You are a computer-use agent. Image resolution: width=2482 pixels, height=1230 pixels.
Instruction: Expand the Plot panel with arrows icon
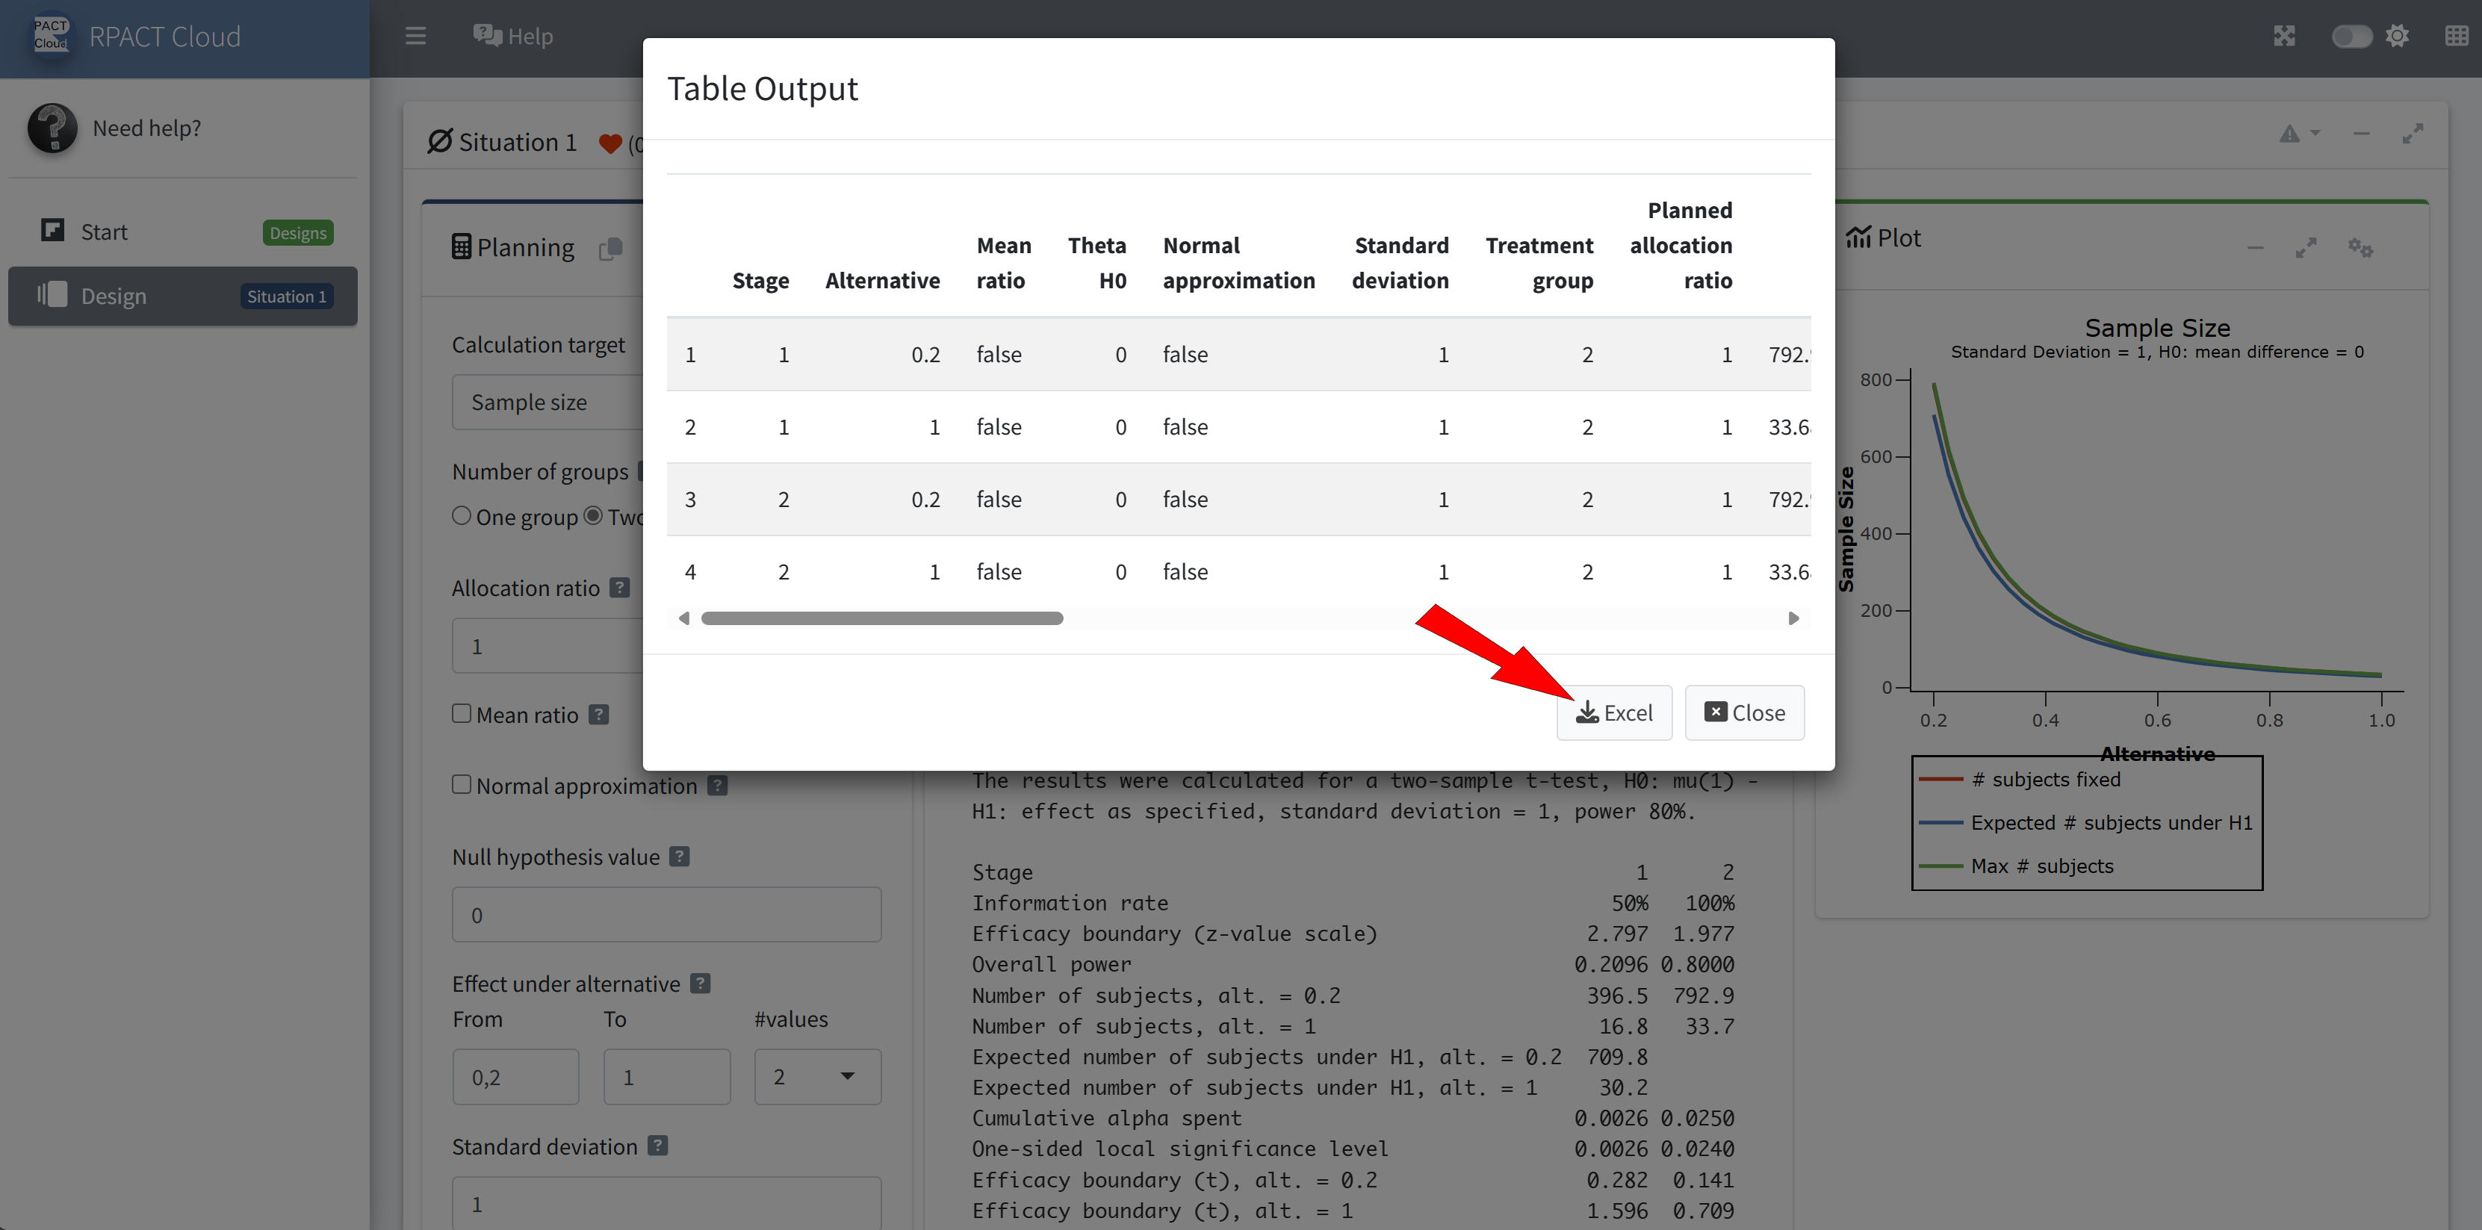2306,249
